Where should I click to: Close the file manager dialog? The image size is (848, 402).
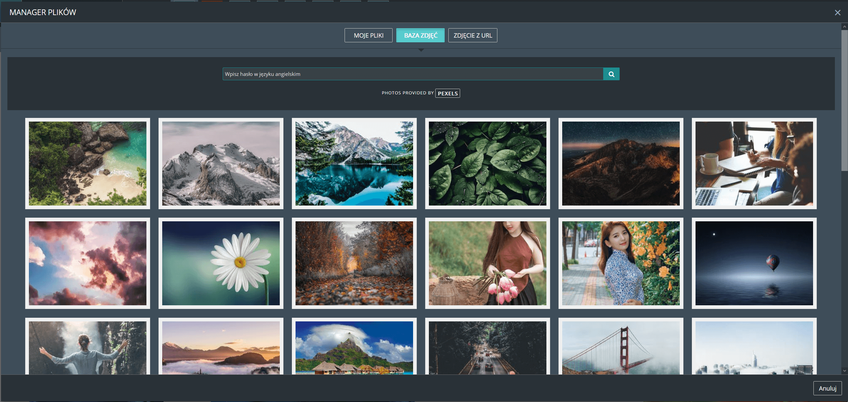pyautogui.click(x=837, y=12)
